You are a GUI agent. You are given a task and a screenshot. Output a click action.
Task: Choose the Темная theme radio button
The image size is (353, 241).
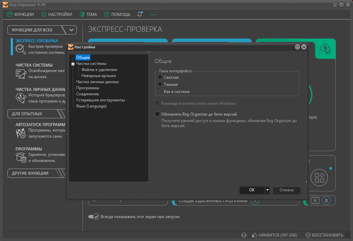[160, 84]
